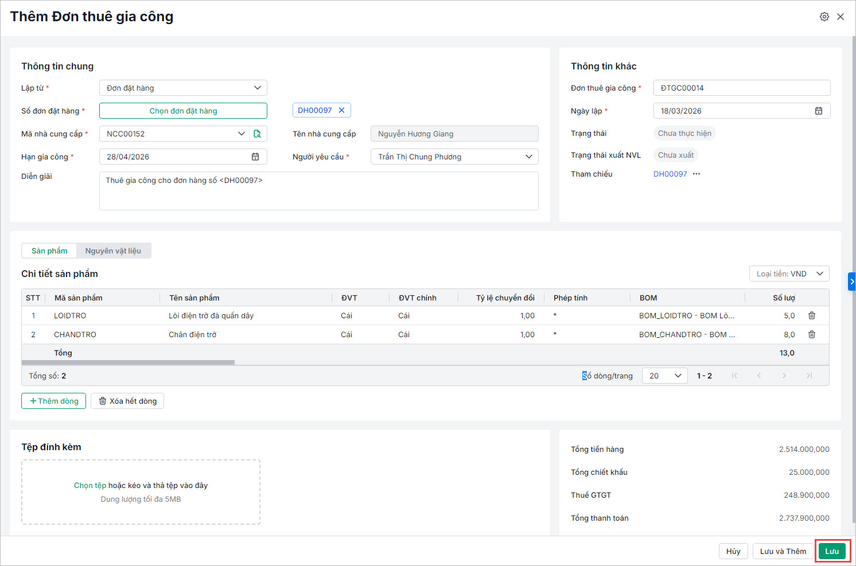This screenshot has height=566, width=856.
Task: Click the three-dots next to Tham chiếu
Action: coord(697,174)
